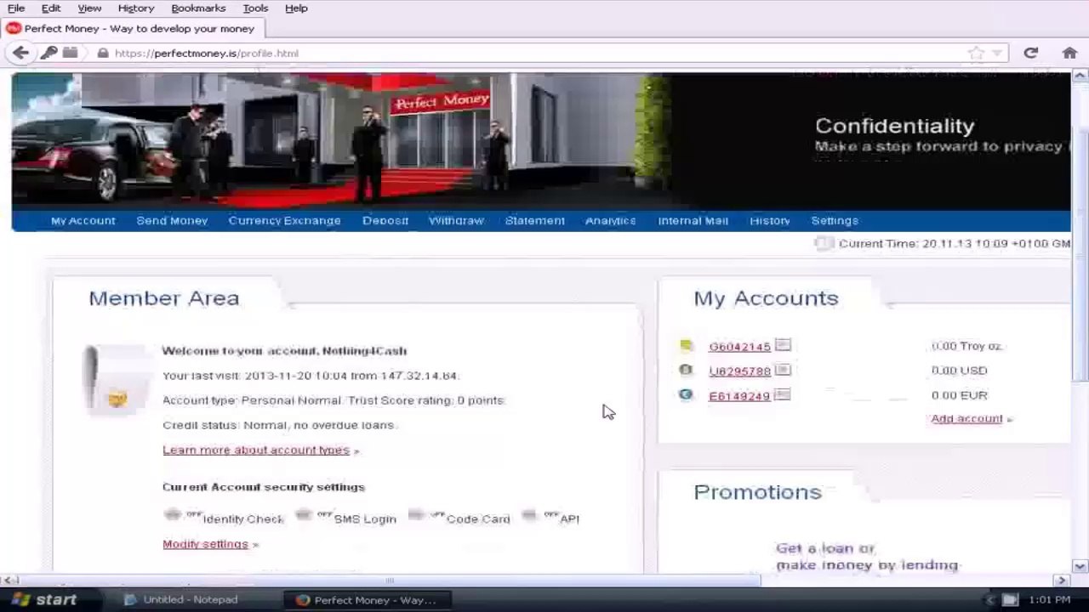Viewport: 1089px width, 612px height.
Task: Open the History page in the site navigation
Action: coord(770,221)
